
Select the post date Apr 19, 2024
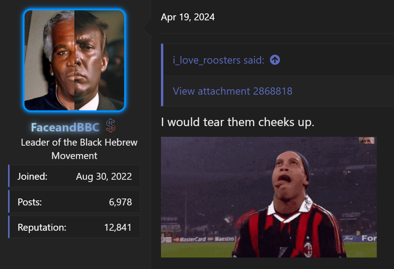pyautogui.click(x=188, y=17)
